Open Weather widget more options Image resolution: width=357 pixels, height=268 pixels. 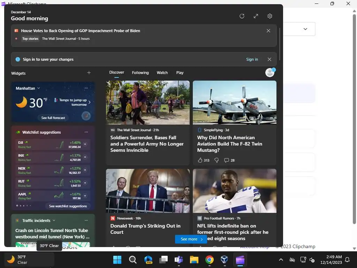(86, 88)
